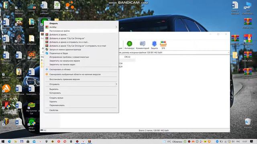
Task: Open Microsoft Edge from the taskbar
Action: point(9,141)
